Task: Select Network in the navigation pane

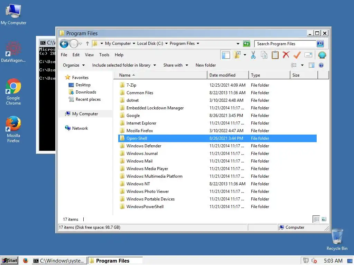Action: [x=76, y=128]
